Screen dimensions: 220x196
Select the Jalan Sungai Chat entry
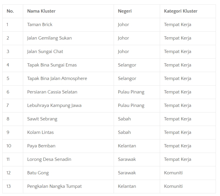coord(45,52)
